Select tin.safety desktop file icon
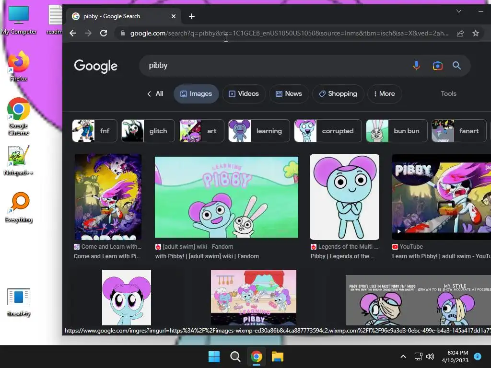The width and height of the screenshot is (491, 368). (x=19, y=302)
